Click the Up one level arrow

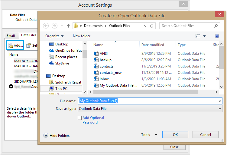pyautogui.click(x=69, y=26)
